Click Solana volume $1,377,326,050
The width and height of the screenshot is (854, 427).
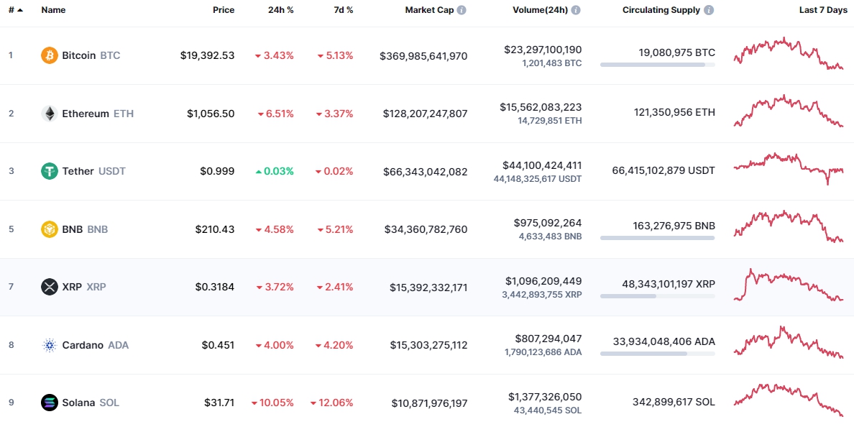(545, 397)
